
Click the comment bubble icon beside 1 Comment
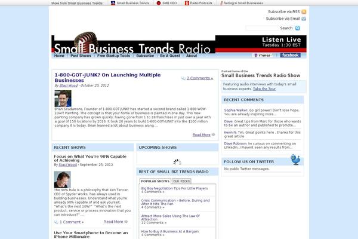56,222
